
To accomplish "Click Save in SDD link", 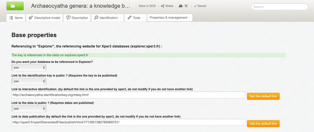I will [147, 6].
